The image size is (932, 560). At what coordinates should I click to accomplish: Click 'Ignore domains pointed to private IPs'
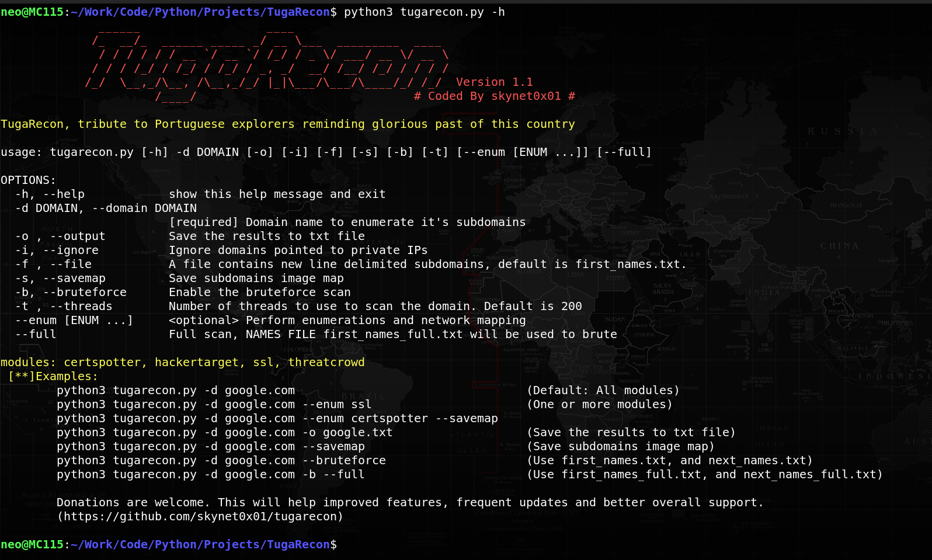(298, 250)
